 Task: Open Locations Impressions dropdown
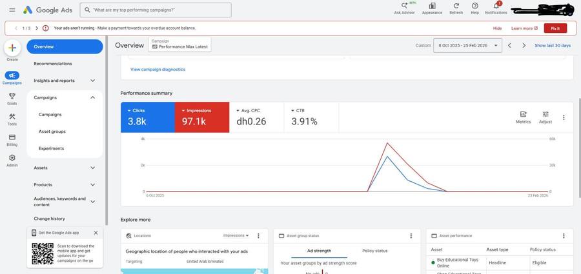pyautogui.click(x=236, y=235)
